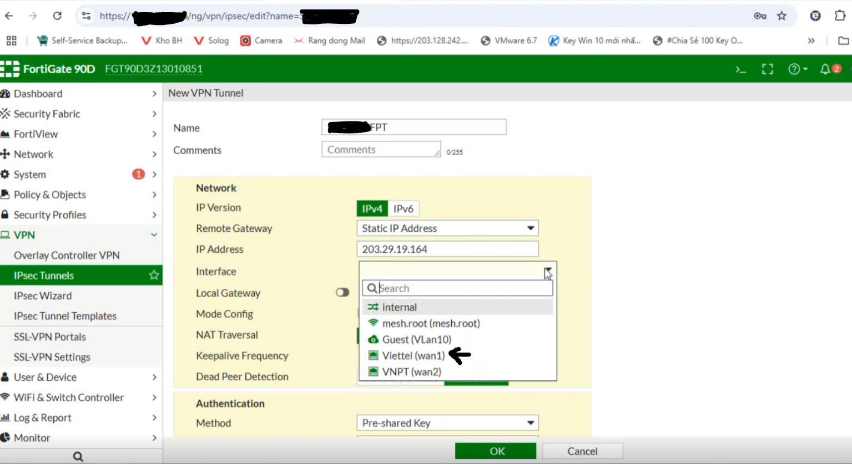Screen dimensions: 852x464
Task: Collapse the VPN menu section
Action: pos(154,235)
